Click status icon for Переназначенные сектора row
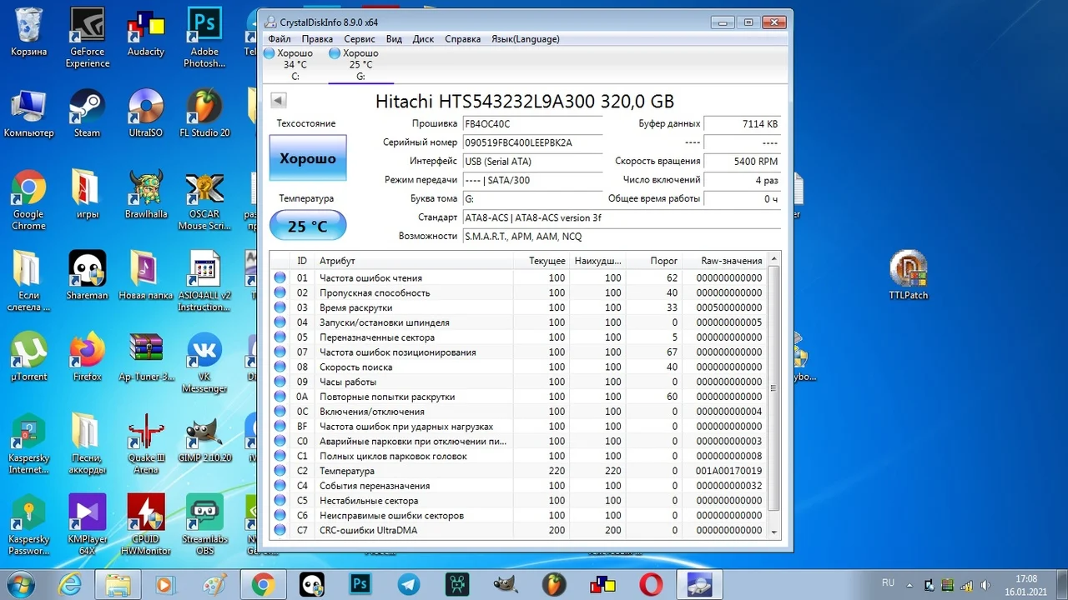The image size is (1068, 600). [x=280, y=337]
